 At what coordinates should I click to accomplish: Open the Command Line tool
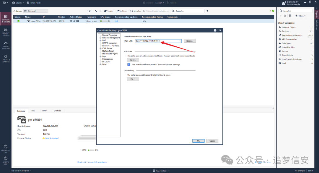click(x=6, y=149)
